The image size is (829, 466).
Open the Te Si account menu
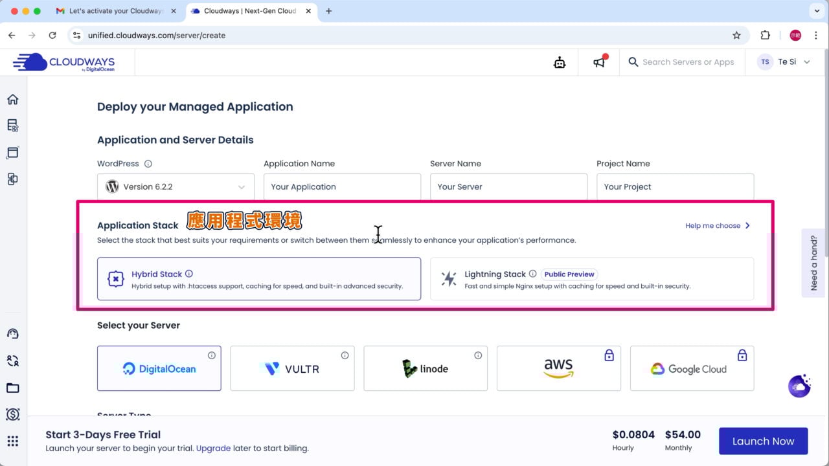tap(786, 62)
